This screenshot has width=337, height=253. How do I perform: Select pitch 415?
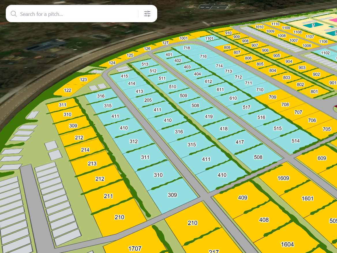click(x=124, y=76)
